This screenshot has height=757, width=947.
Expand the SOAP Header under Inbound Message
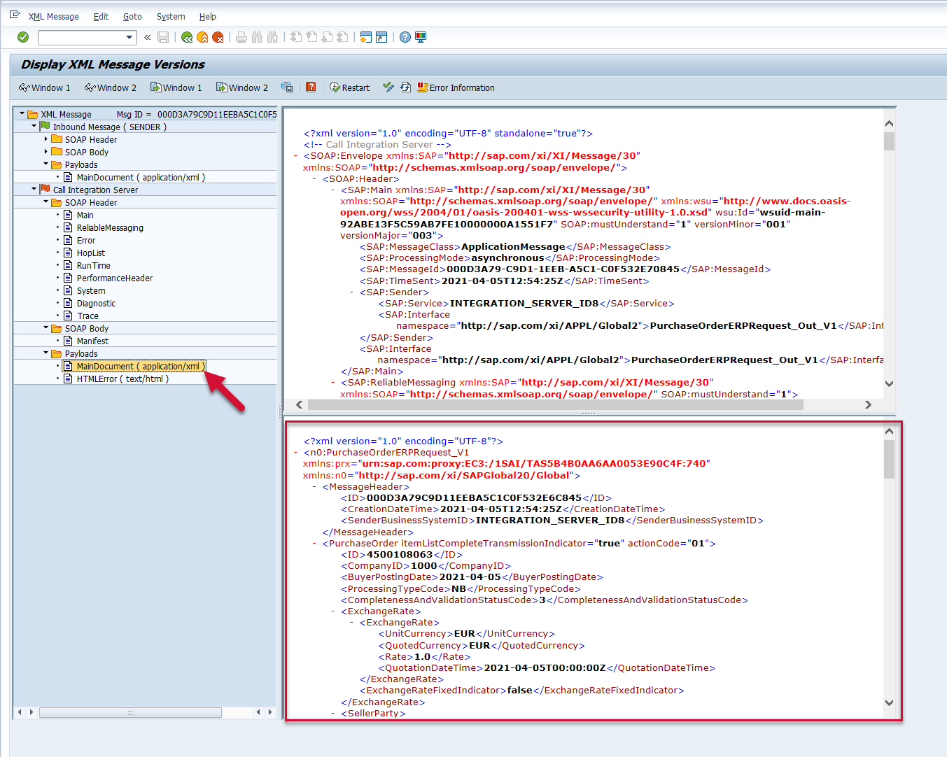tap(46, 139)
